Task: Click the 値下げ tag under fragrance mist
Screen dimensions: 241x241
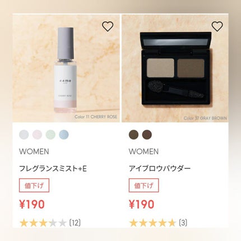Action: (x=34, y=186)
